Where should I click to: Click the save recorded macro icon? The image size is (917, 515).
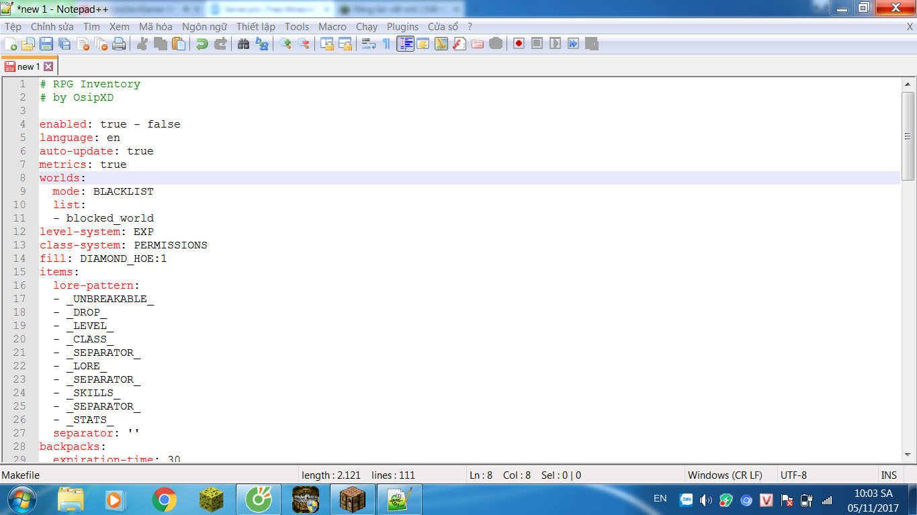591,44
